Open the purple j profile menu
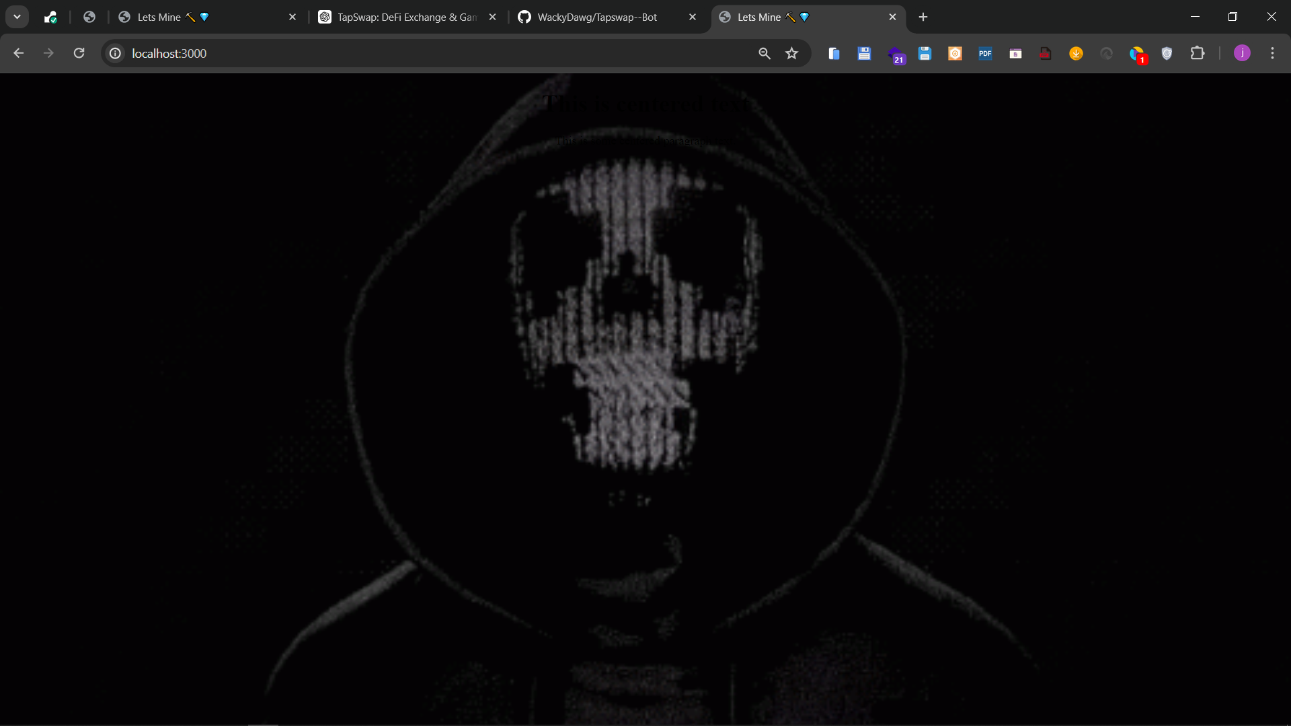This screenshot has height=726, width=1291. point(1242,53)
